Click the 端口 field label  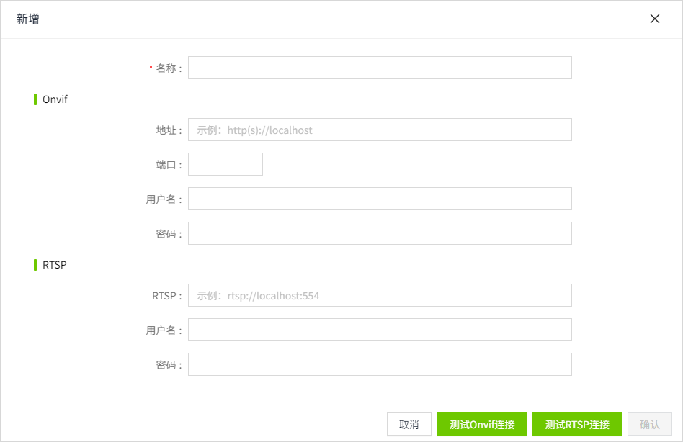click(169, 165)
